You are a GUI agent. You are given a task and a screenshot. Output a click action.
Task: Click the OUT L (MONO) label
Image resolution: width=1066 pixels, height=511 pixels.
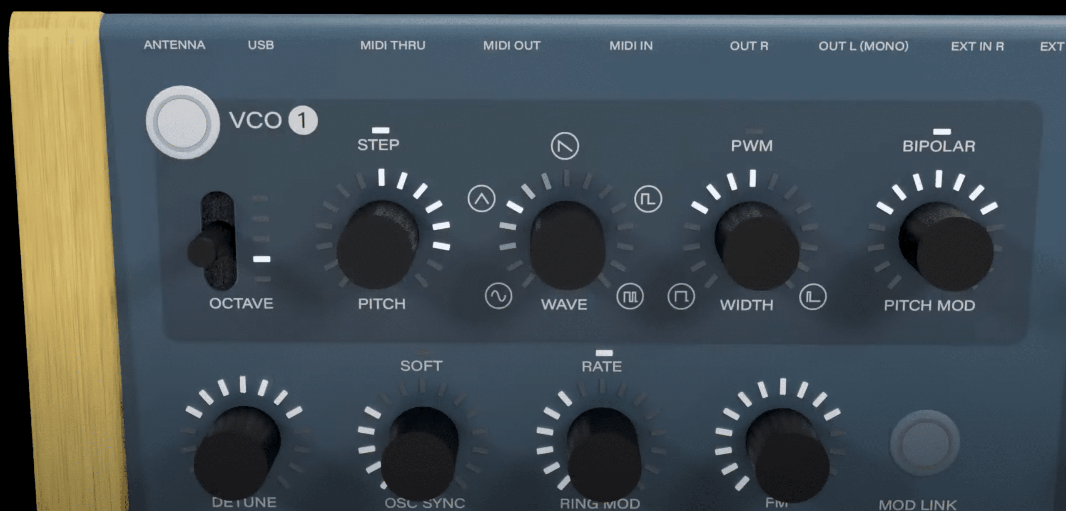tap(864, 46)
